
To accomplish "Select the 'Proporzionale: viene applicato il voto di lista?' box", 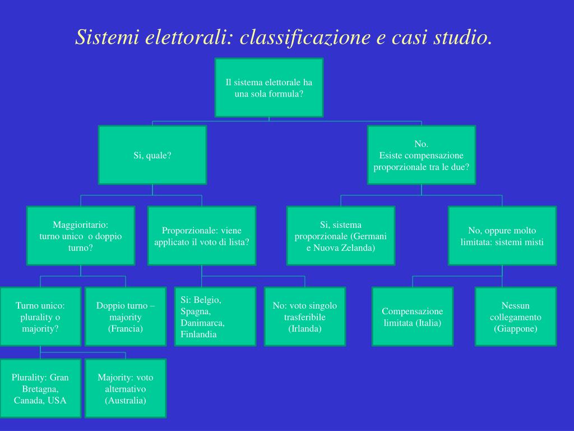I will (x=202, y=236).
